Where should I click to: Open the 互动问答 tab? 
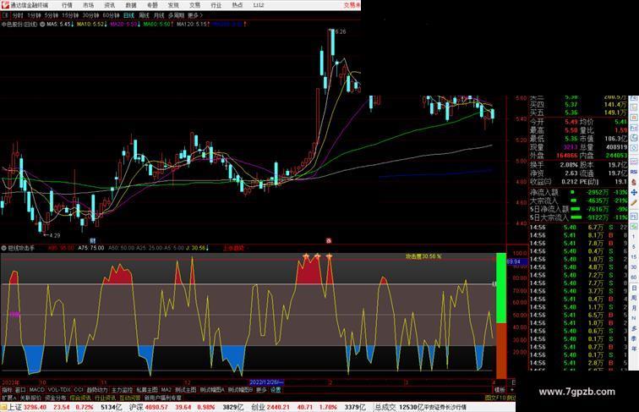click(x=129, y=398)
